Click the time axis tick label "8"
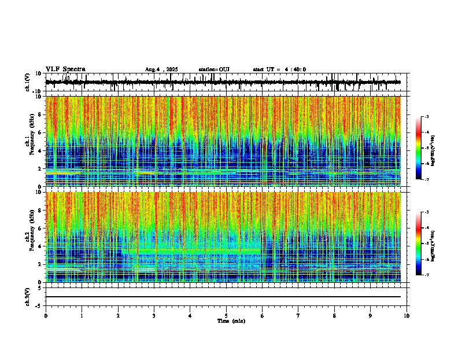The image size is (458, 354). (x=334, y=316)
